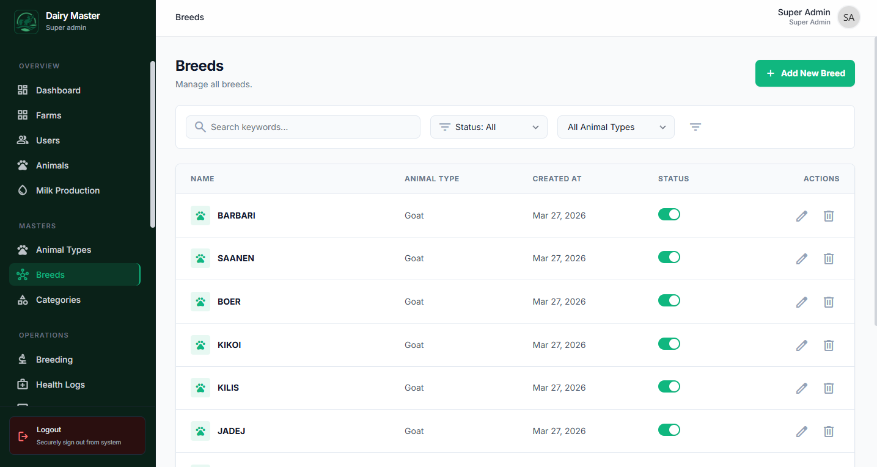
Task: Disable the BARBARI status toggle
Action: 669,214
